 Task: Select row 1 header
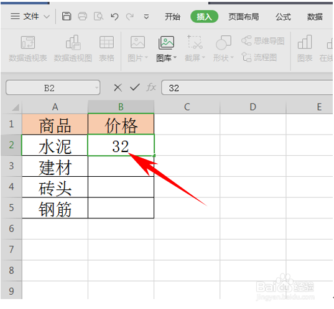pos(11,124)
